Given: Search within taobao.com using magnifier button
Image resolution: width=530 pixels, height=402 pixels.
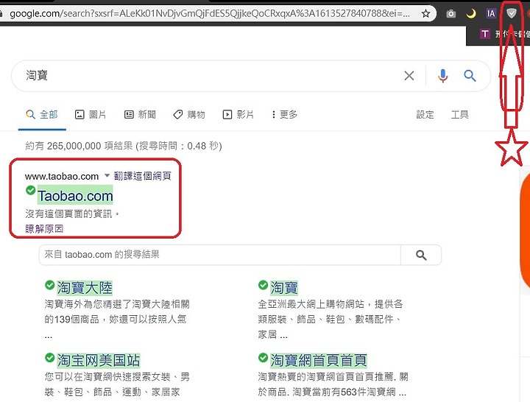Looking at the screenshot, I should (421, 255).
